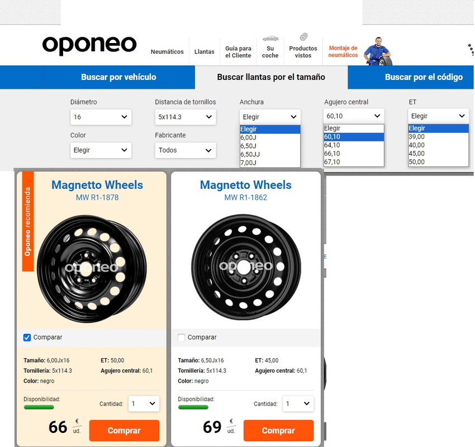
Task: Open Magnetto Wheels title of MW R1-1862
Action: coord(246,185)
